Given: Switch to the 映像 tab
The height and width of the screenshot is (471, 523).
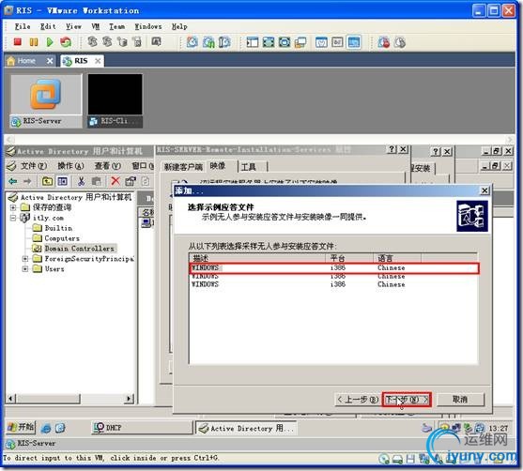Looking at the screenshot, I should 218,166.
